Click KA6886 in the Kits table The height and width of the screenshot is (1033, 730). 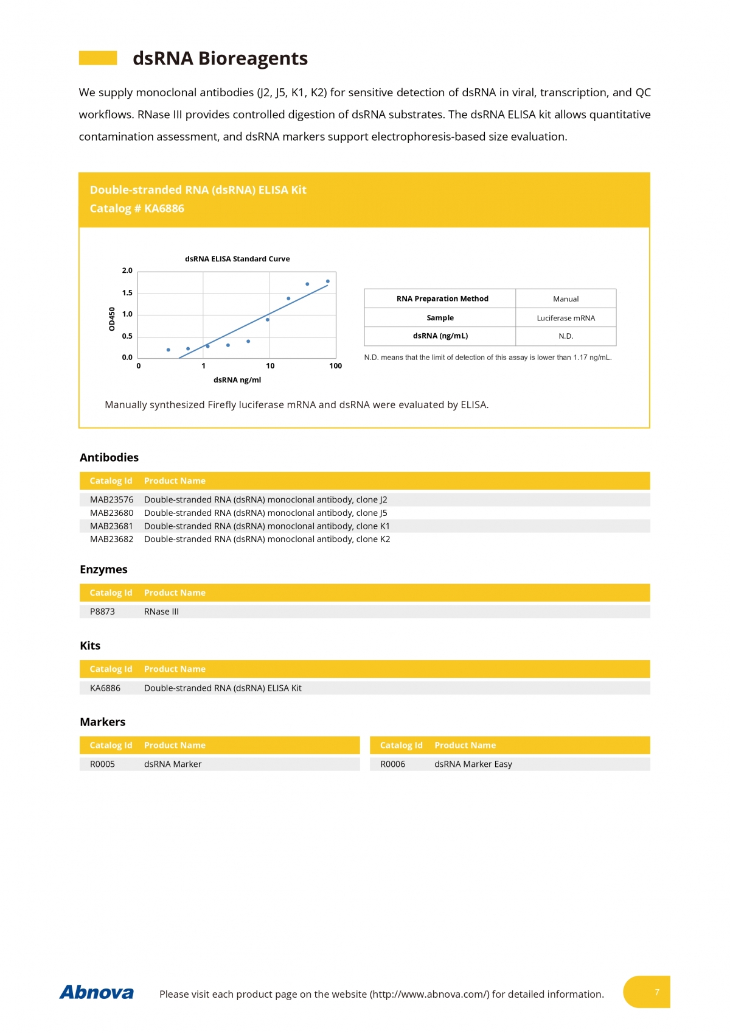click(105, 688)
